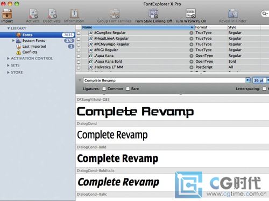Select the #PilGi Regular font row

coord(172,50)
